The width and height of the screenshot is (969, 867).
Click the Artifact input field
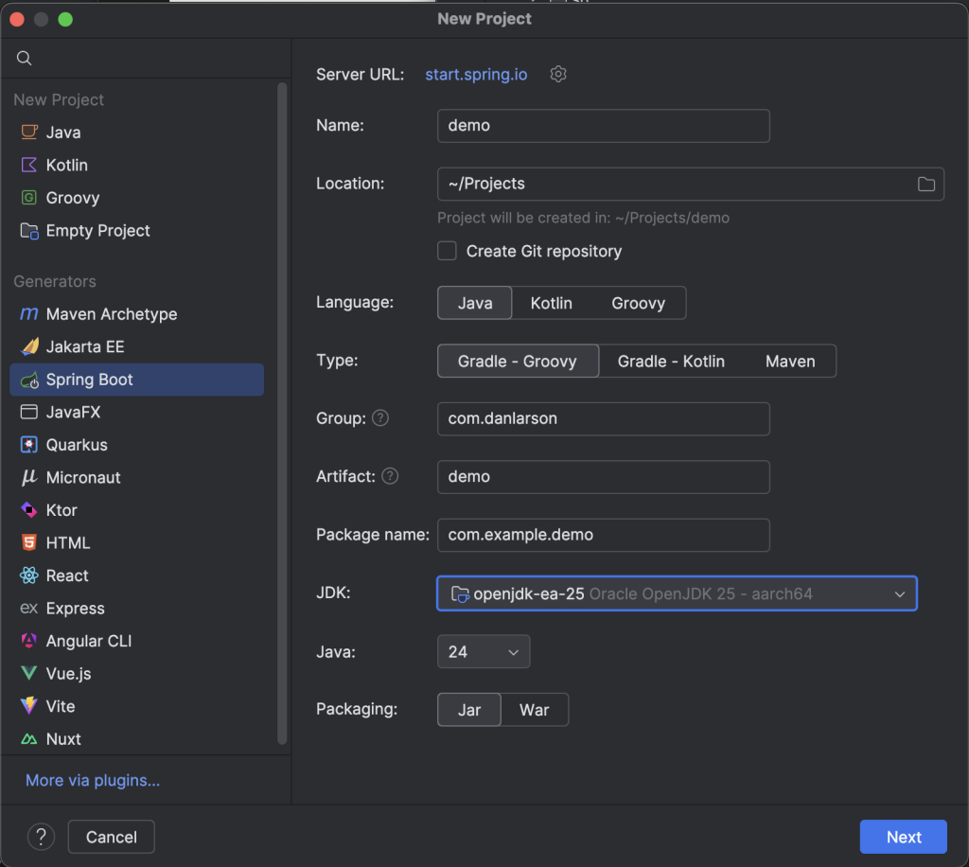click(603, 477)
